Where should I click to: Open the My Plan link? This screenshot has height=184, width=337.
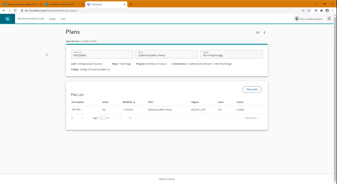coord(76,109)
